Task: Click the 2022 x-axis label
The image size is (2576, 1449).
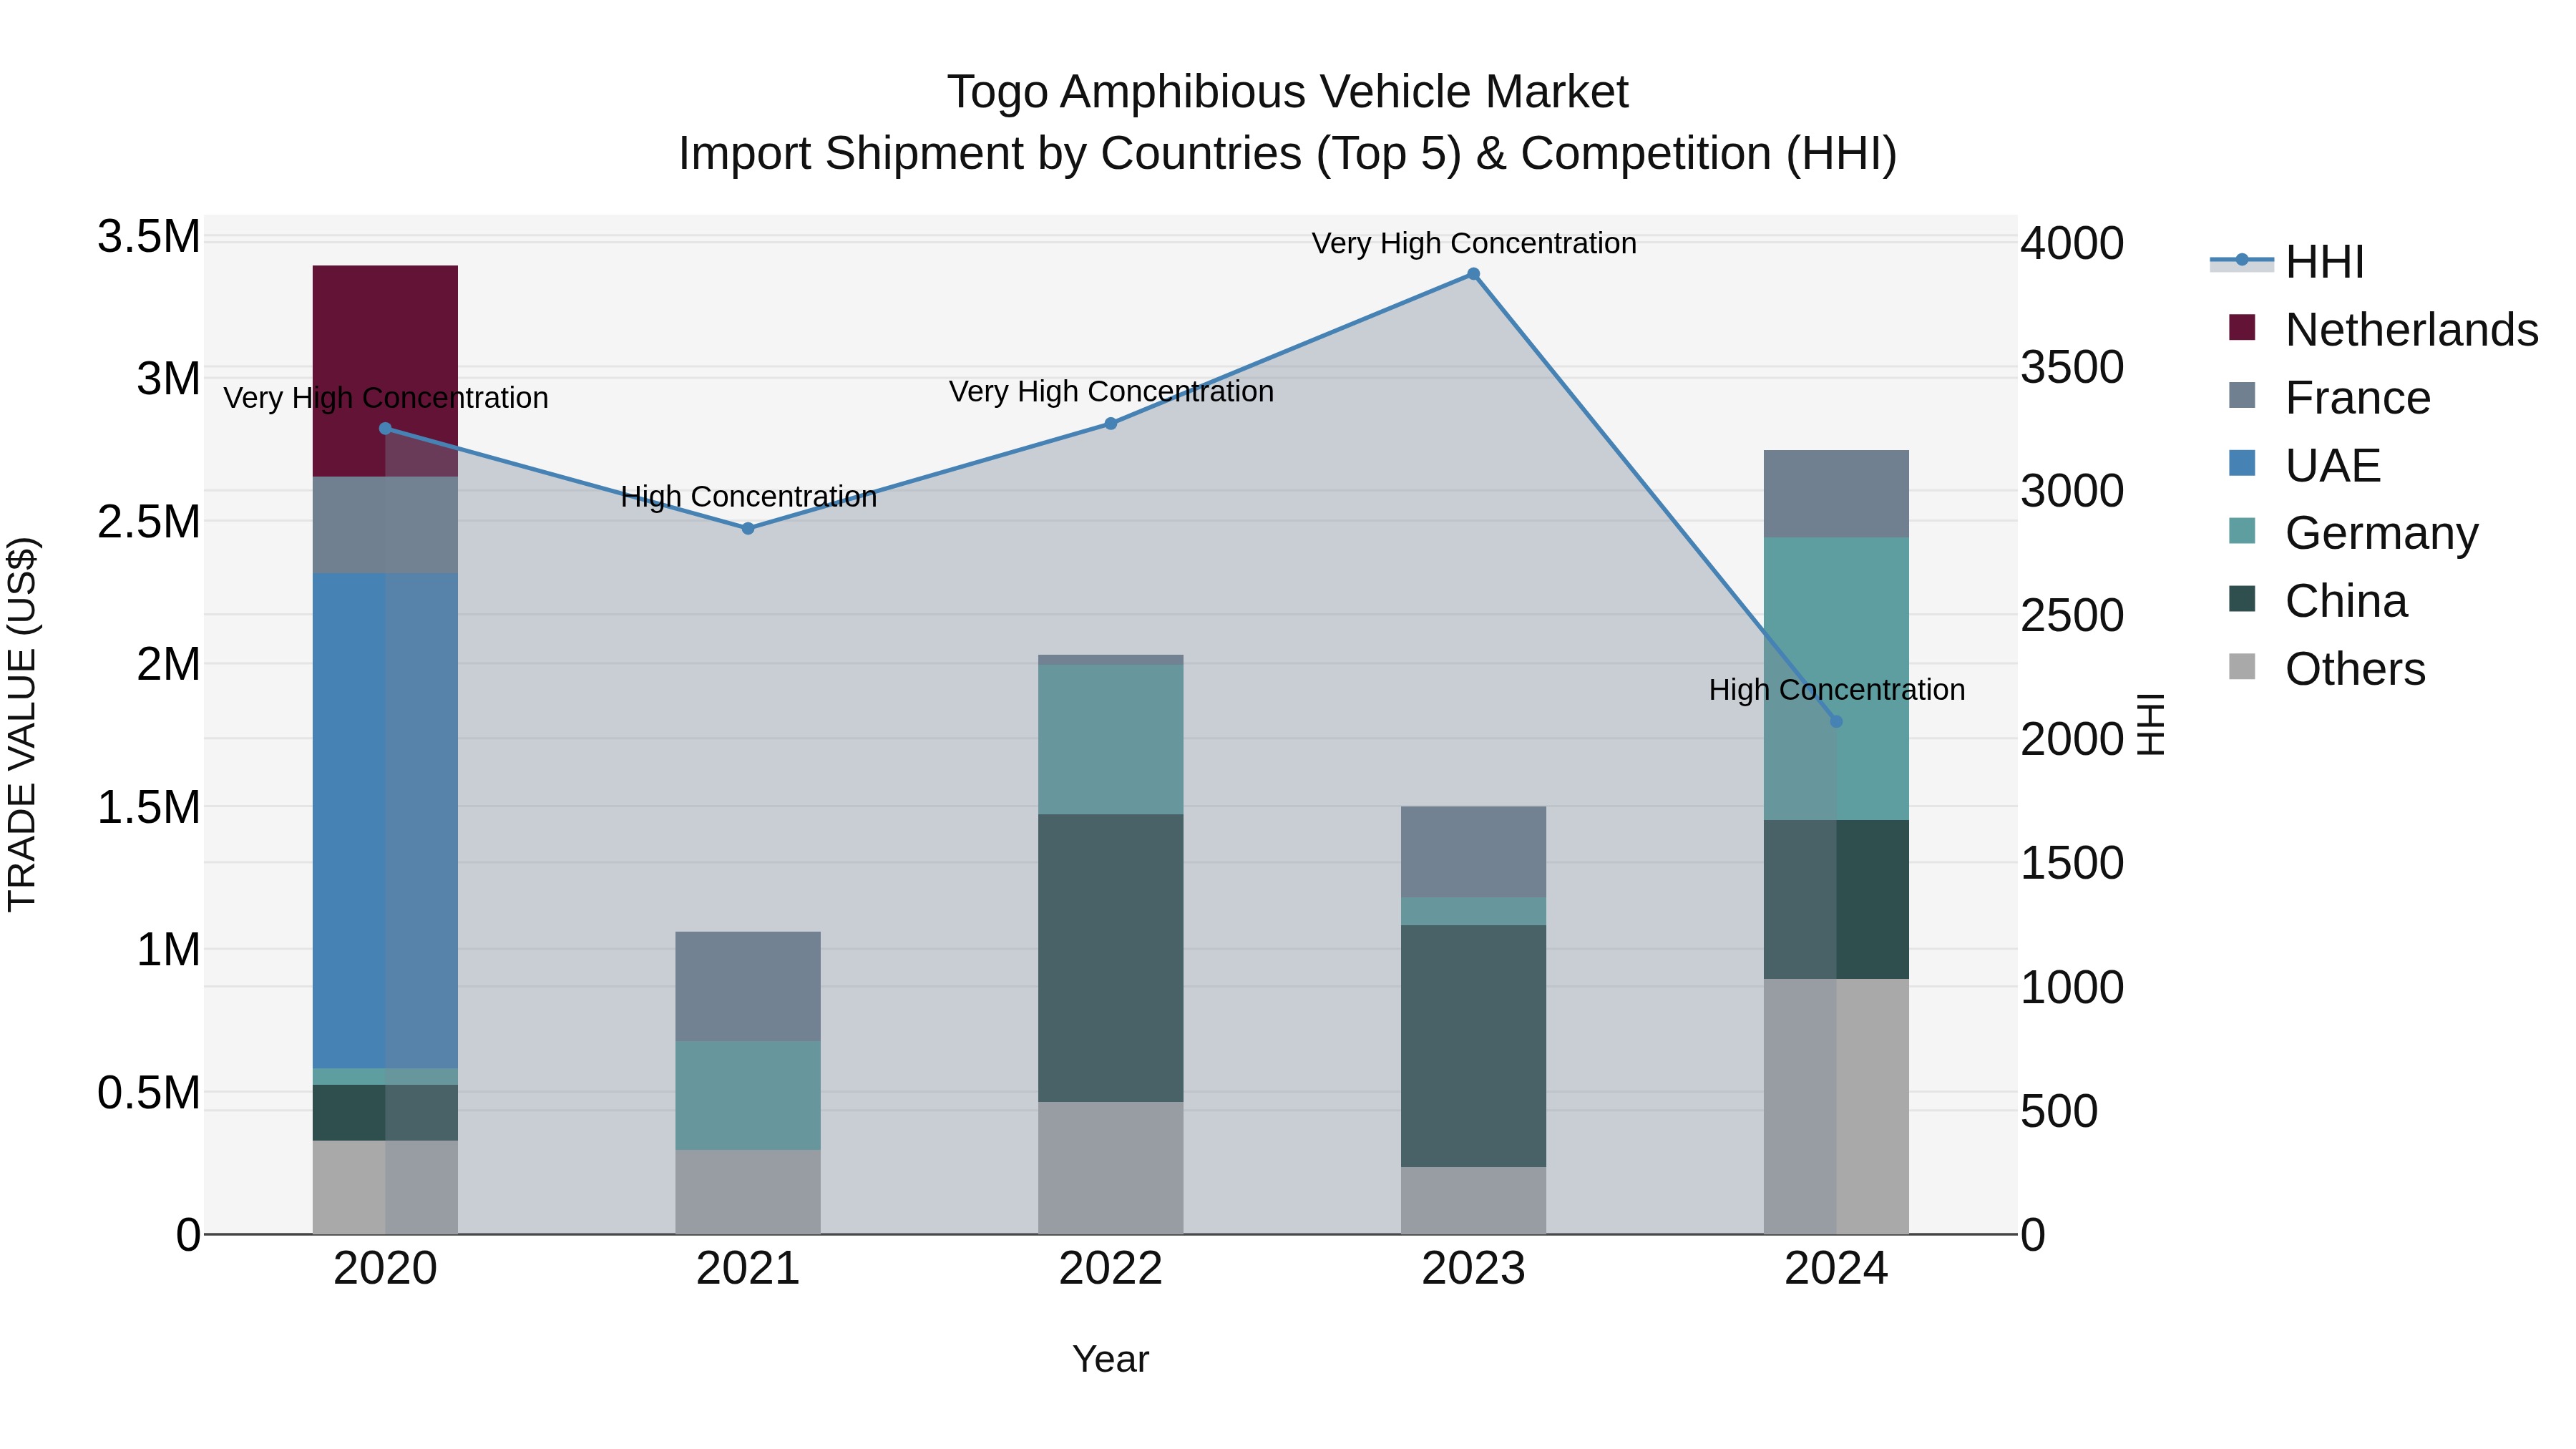Action: (1110, 1269)
